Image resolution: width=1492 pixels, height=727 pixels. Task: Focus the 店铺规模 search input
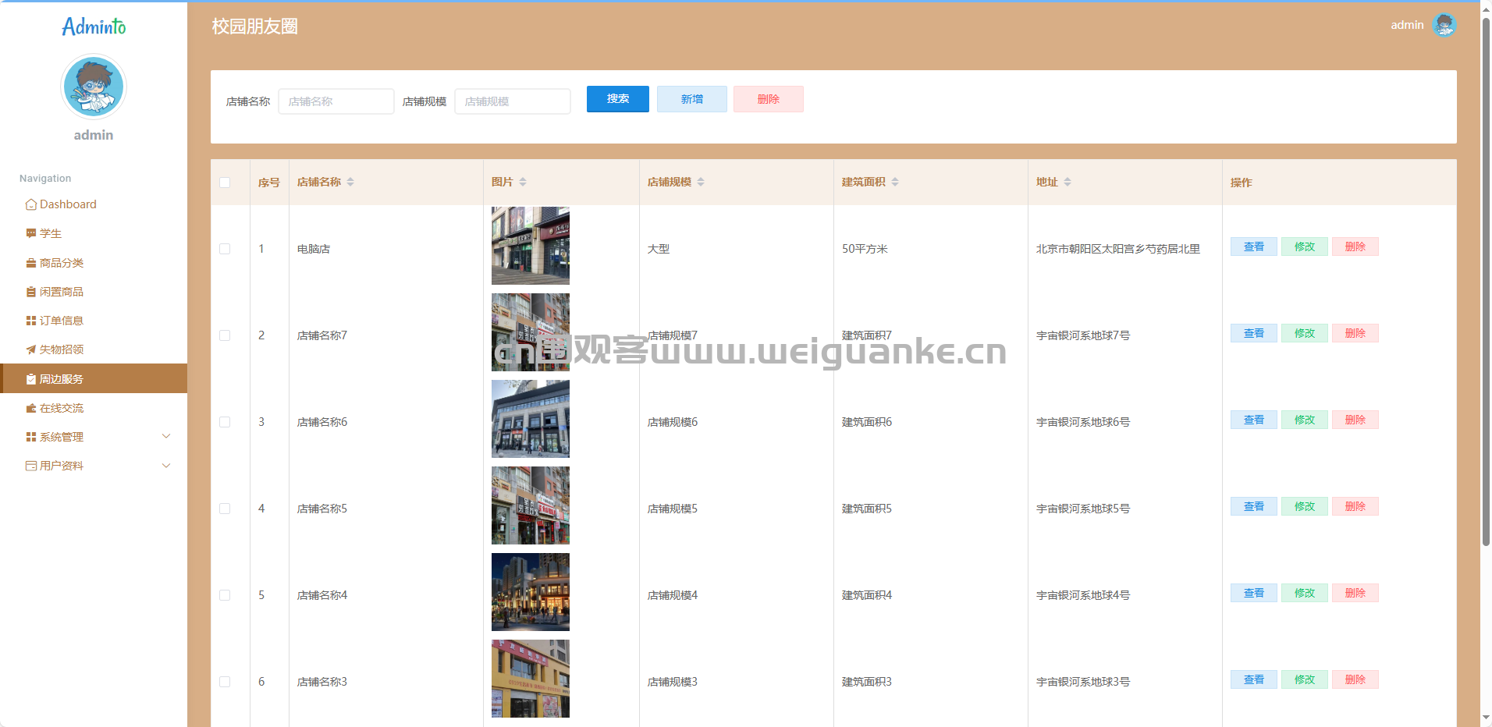point(513,101)
